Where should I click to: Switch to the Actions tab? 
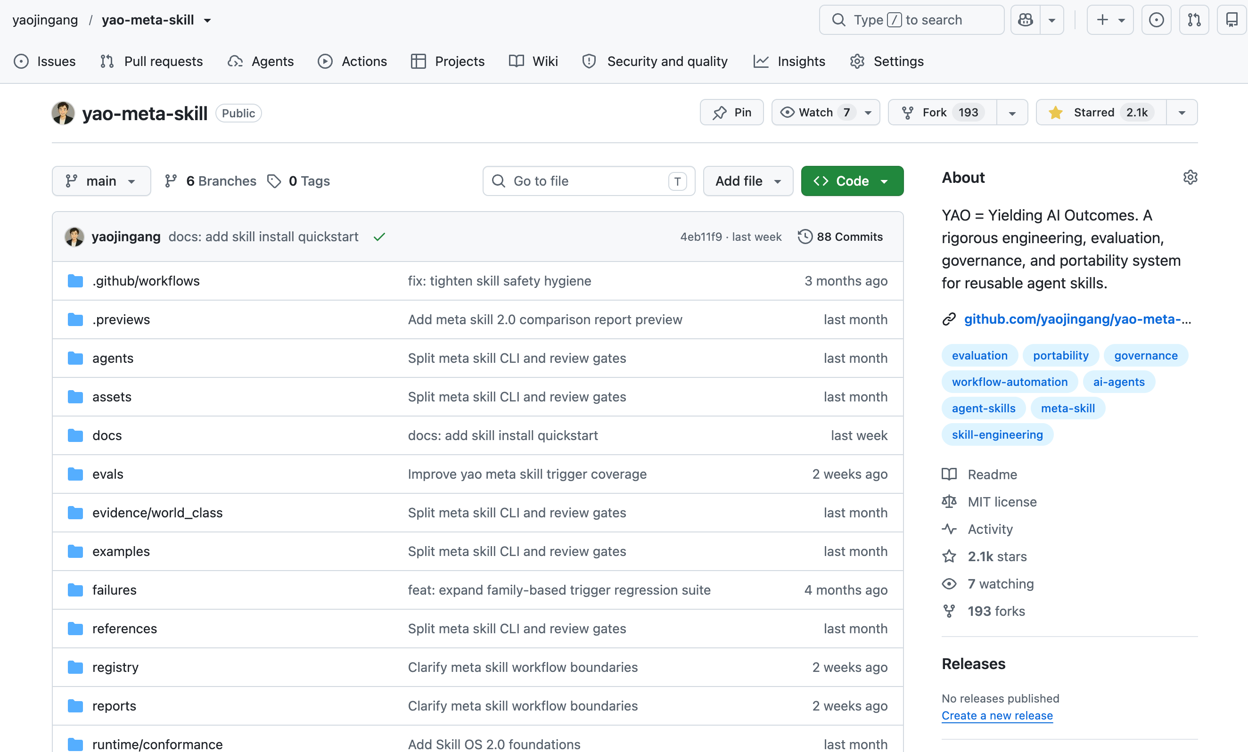point(352,61)
